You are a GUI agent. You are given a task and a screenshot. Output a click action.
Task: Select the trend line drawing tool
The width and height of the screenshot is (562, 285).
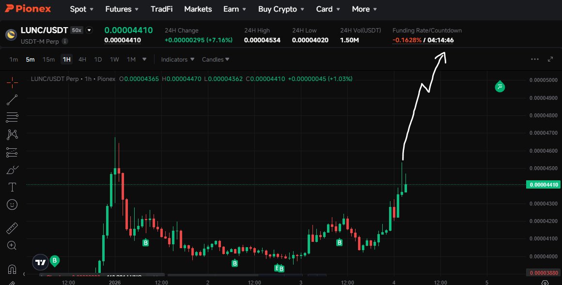click(12, 100)
